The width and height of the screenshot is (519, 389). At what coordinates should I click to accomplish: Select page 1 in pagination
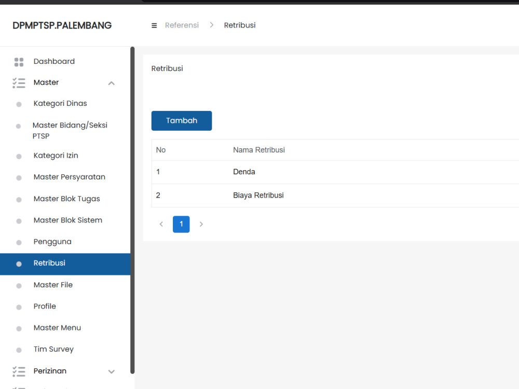[x=181, y=224]
